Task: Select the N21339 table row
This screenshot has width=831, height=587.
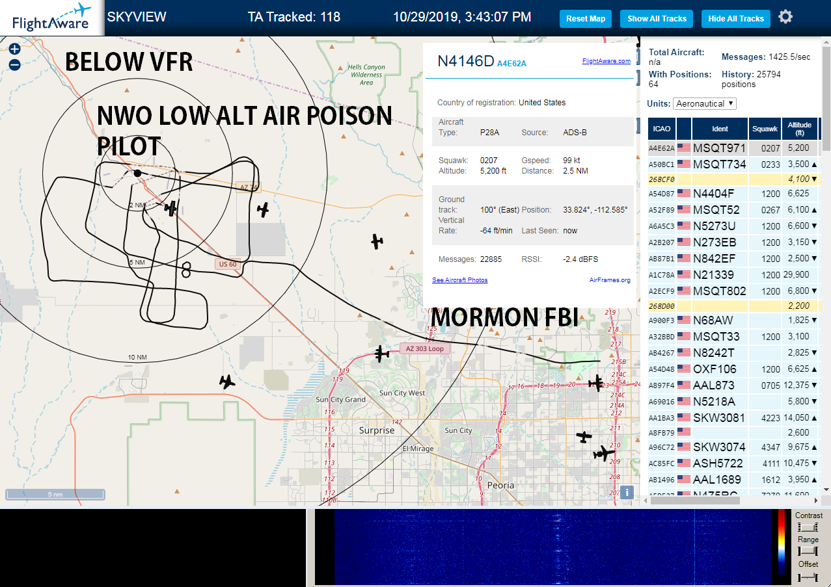Action: [x=733, y=274]
